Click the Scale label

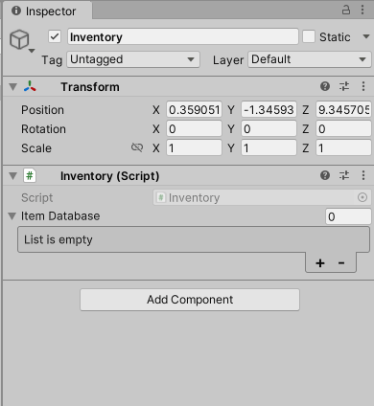36,148
